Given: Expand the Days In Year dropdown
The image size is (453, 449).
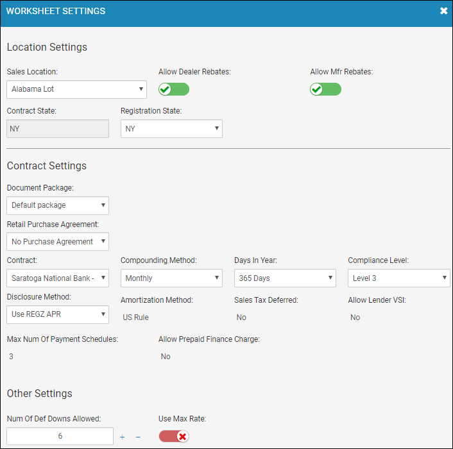Looking at the screenshot, I should click(285, 278).
